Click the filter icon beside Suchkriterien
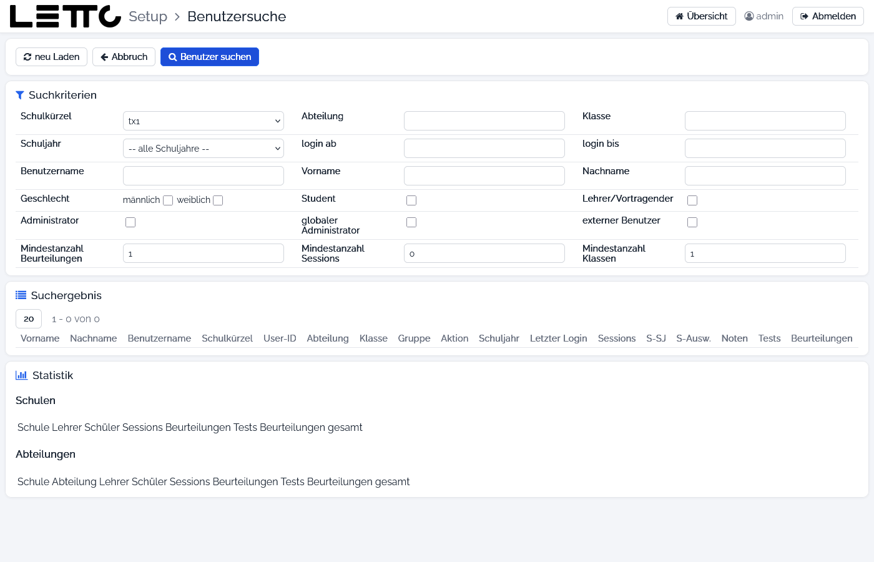This screenshot has width=874, height=562. 20,95
